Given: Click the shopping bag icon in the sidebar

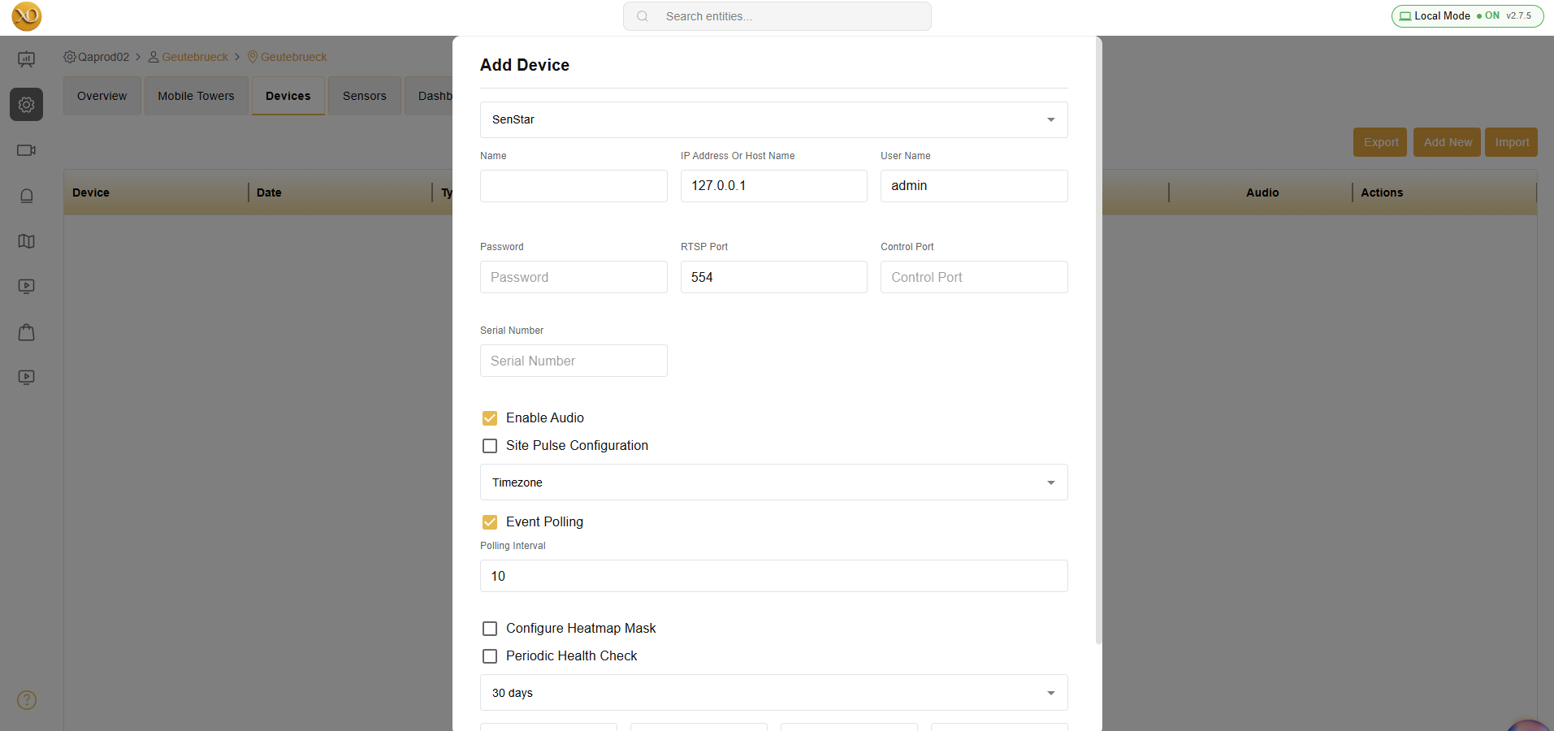Looking at the screenshot, I should point(26,332).
